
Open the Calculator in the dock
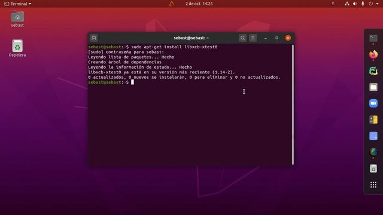click(x=373, y=119)
